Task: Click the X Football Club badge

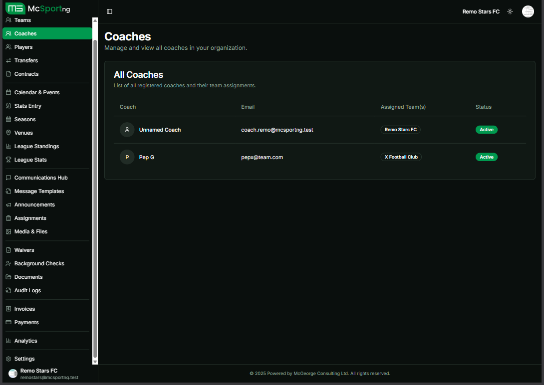Action: 401,157
